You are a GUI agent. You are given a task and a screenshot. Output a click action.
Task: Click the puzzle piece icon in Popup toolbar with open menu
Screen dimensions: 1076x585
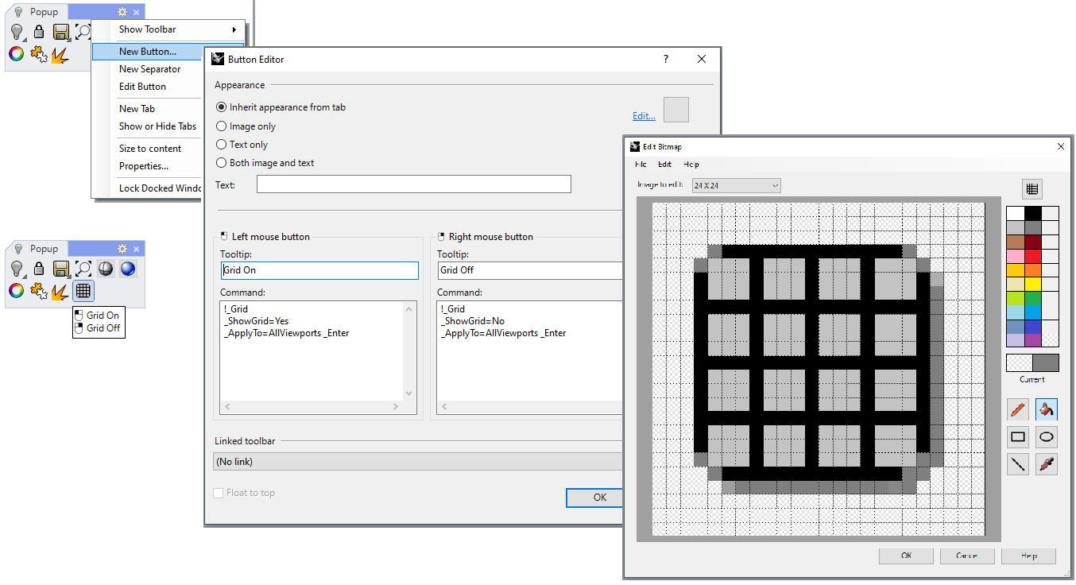click(x=38, y=54)
